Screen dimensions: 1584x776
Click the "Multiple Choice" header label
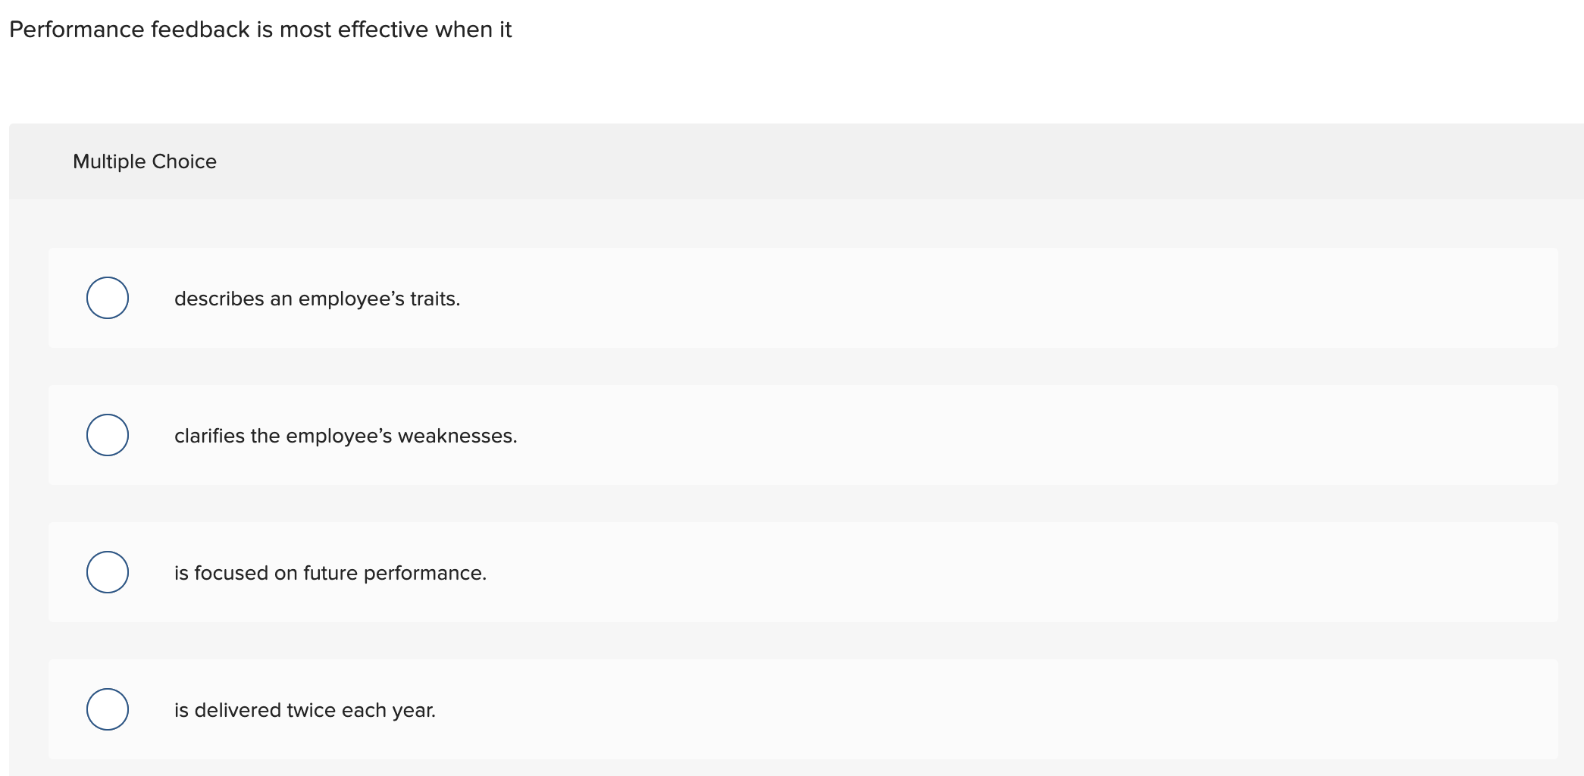tap(146, 161)
